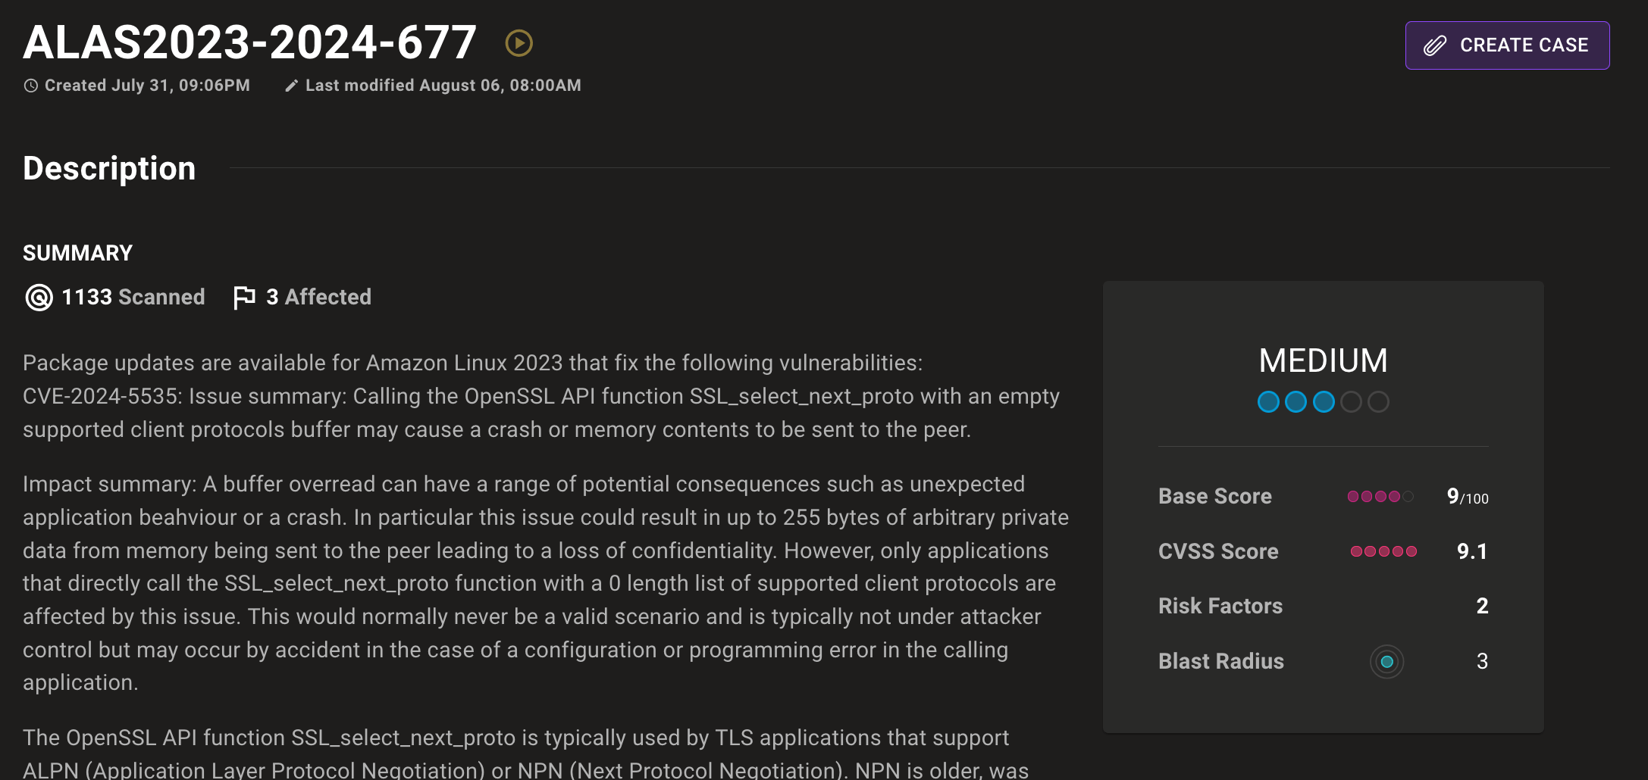Click the clock icon beside Created date
The width and height of the screenshot is (1648, 780).
point(30,86)
